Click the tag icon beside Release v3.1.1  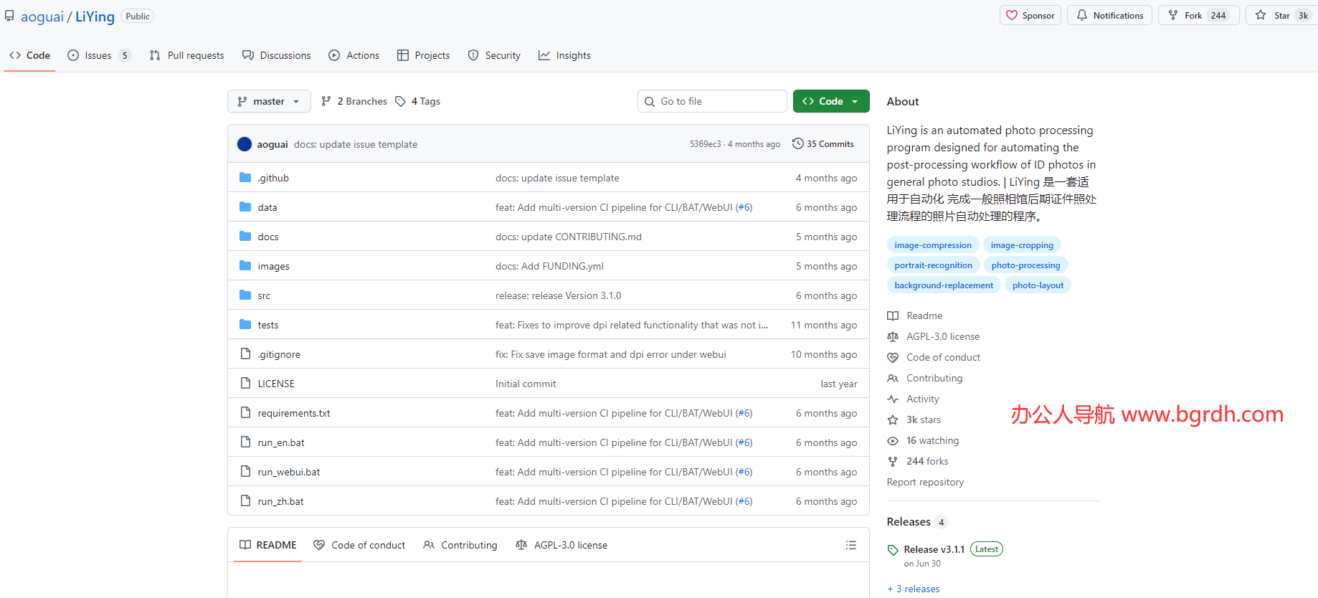893,550
